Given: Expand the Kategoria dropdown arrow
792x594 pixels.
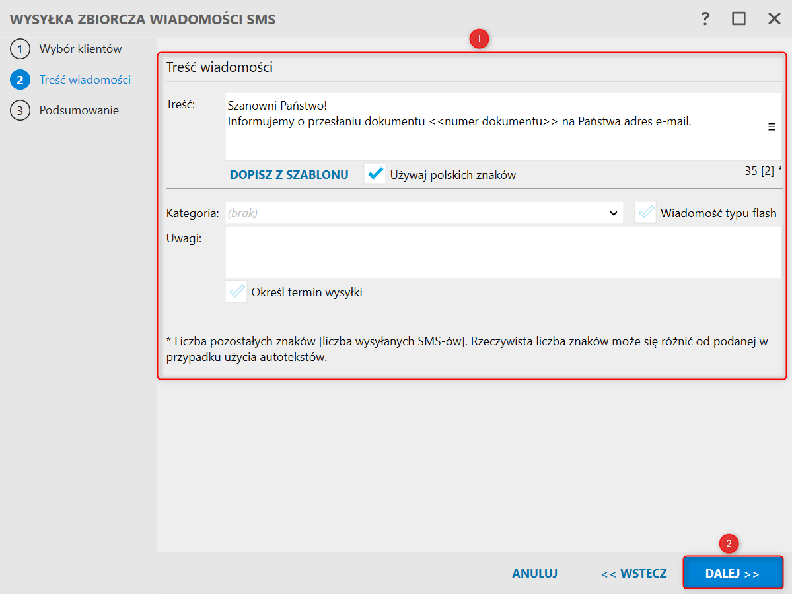Looking at the screenshot, I should click(612, 213).
